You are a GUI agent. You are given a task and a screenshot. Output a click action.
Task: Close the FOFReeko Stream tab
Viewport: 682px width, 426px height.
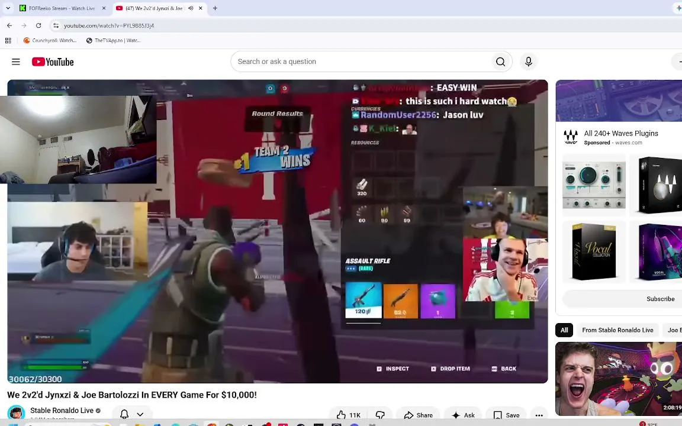point(104,8)
